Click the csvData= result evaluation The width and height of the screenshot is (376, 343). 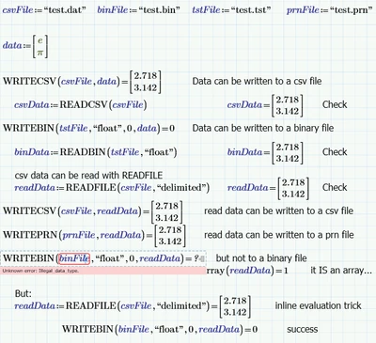pos(265,105)
